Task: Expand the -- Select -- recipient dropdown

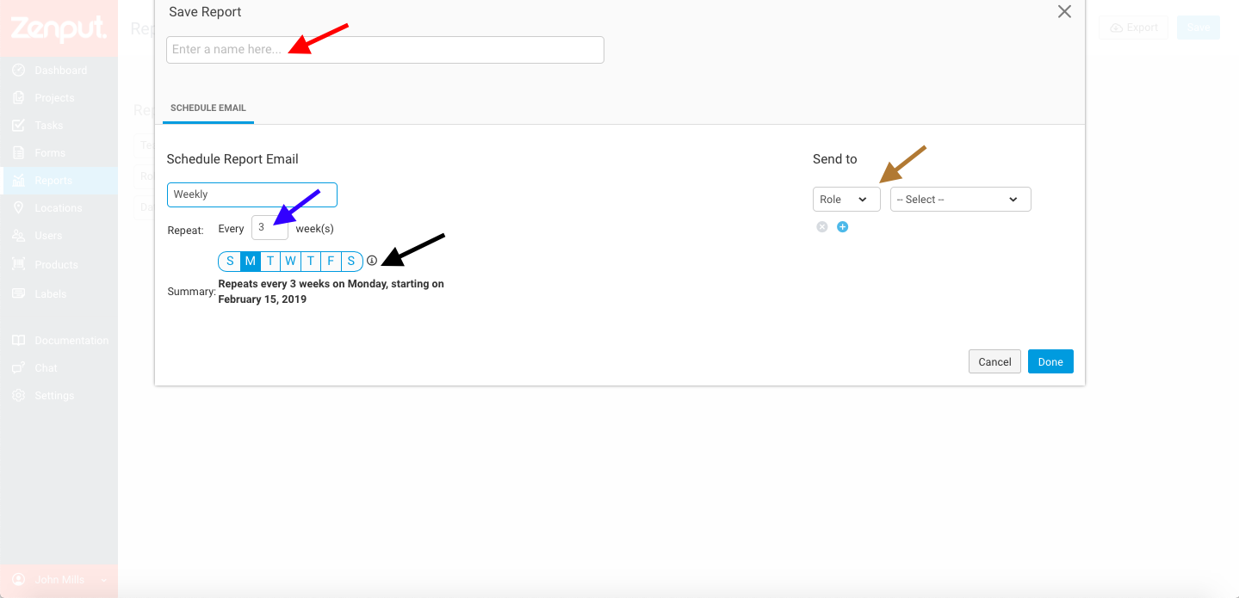Action: 959,199
